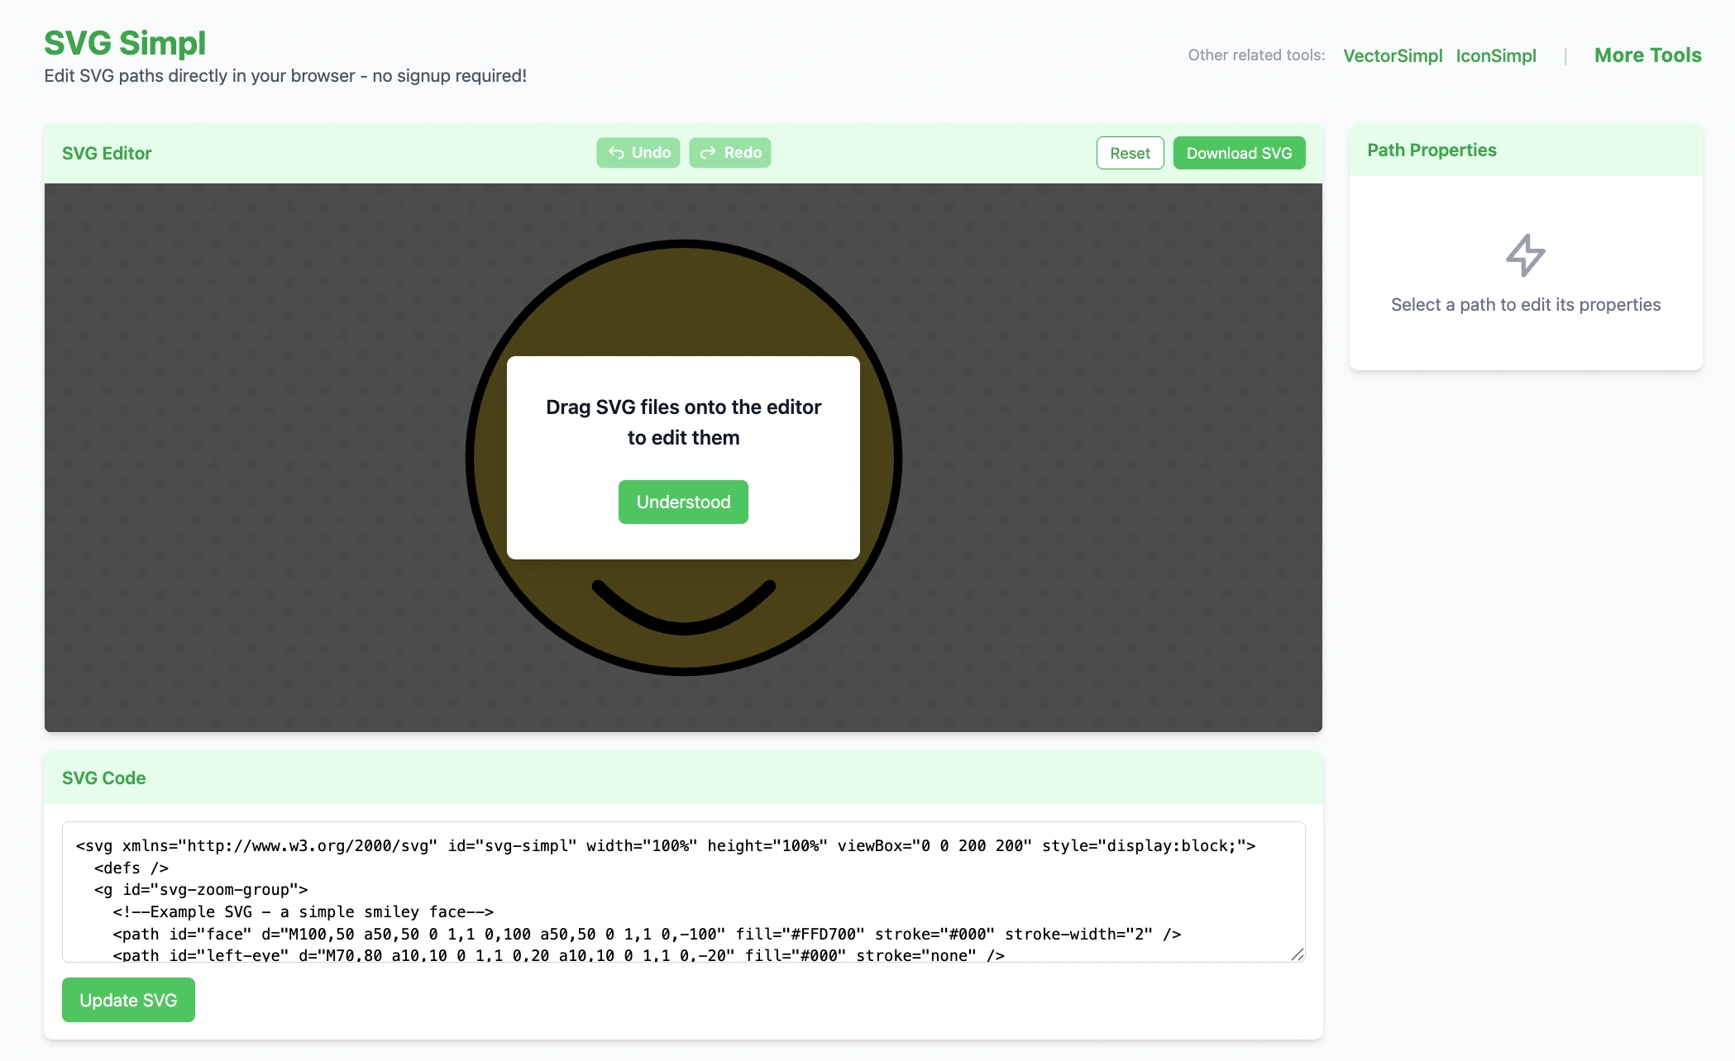Click the SVG Code panel heading
Screen dimensions: 1735x1061
[x=103, y=778]
